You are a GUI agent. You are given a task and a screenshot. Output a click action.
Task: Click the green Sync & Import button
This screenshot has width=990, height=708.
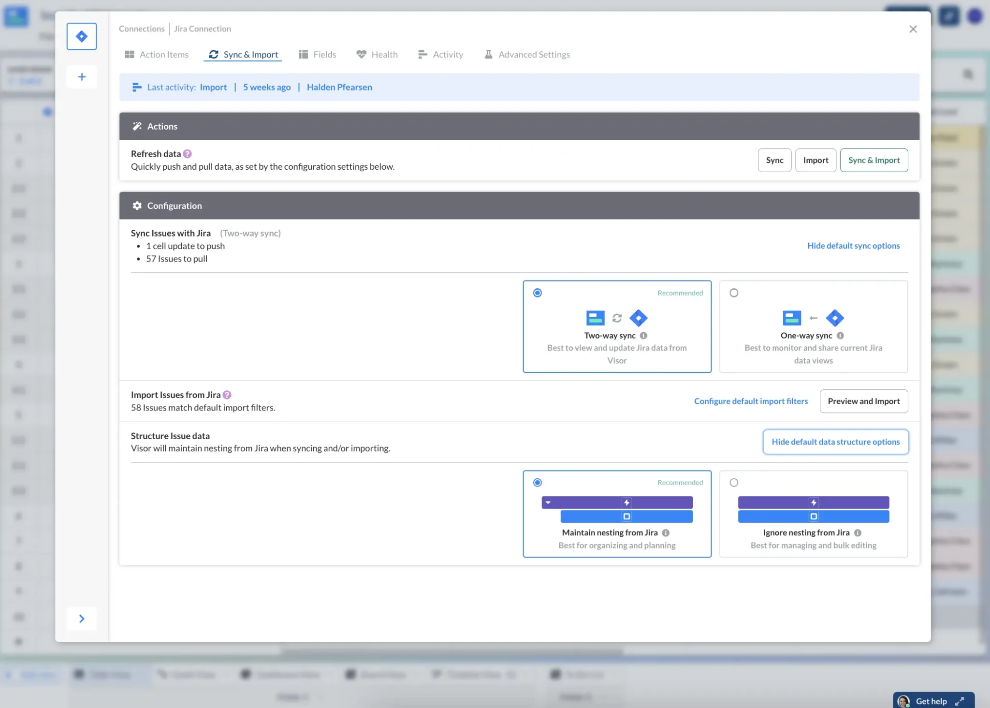tap(874, 160)
